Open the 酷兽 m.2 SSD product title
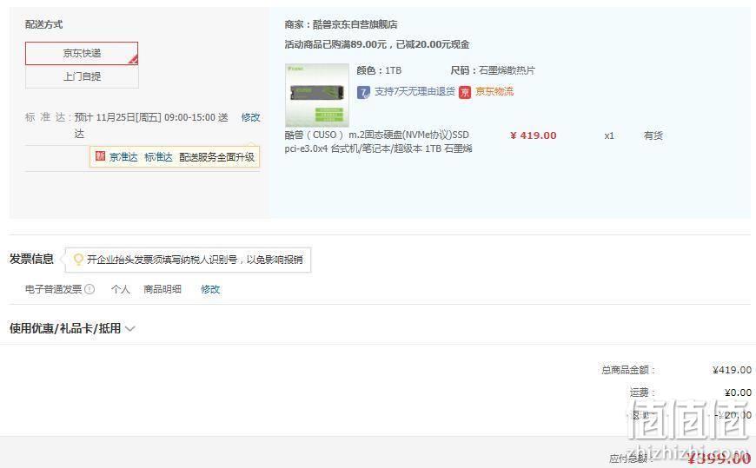The height and width of the screenshot is (468, 756). point(378,142)
